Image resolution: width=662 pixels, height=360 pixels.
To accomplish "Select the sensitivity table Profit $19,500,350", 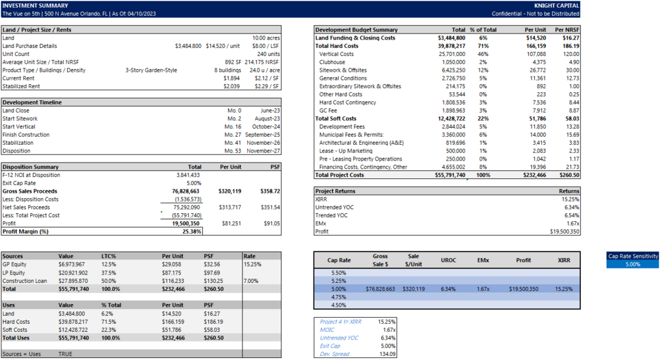I will (524, 289).
